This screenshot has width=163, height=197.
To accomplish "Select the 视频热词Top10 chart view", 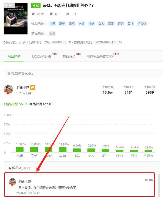I will point(15,104).
